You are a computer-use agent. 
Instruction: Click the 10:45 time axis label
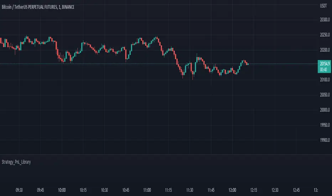click(126, 190)
